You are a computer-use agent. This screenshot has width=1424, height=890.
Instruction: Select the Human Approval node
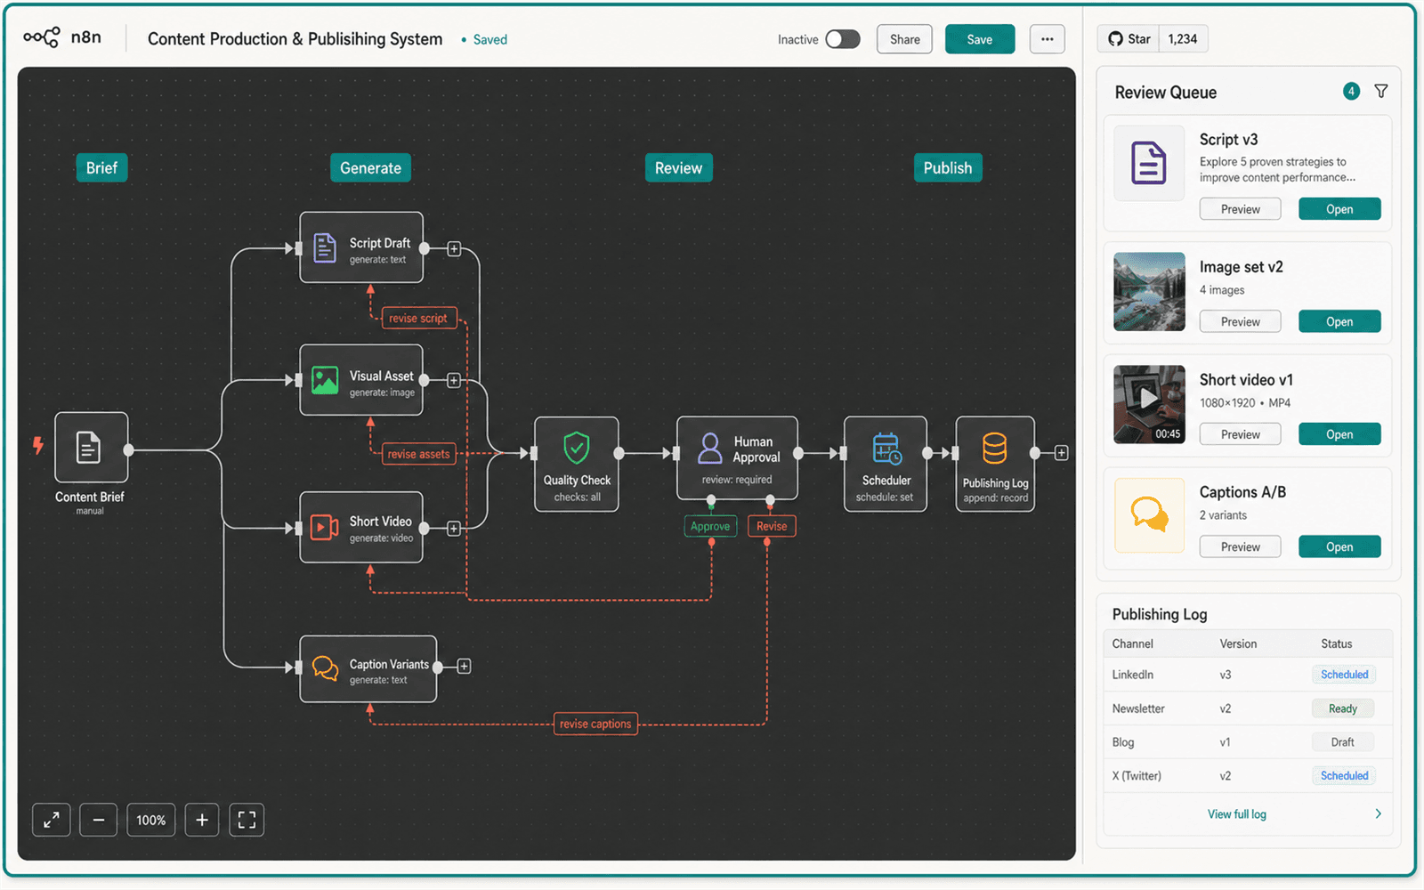(737, 457)
